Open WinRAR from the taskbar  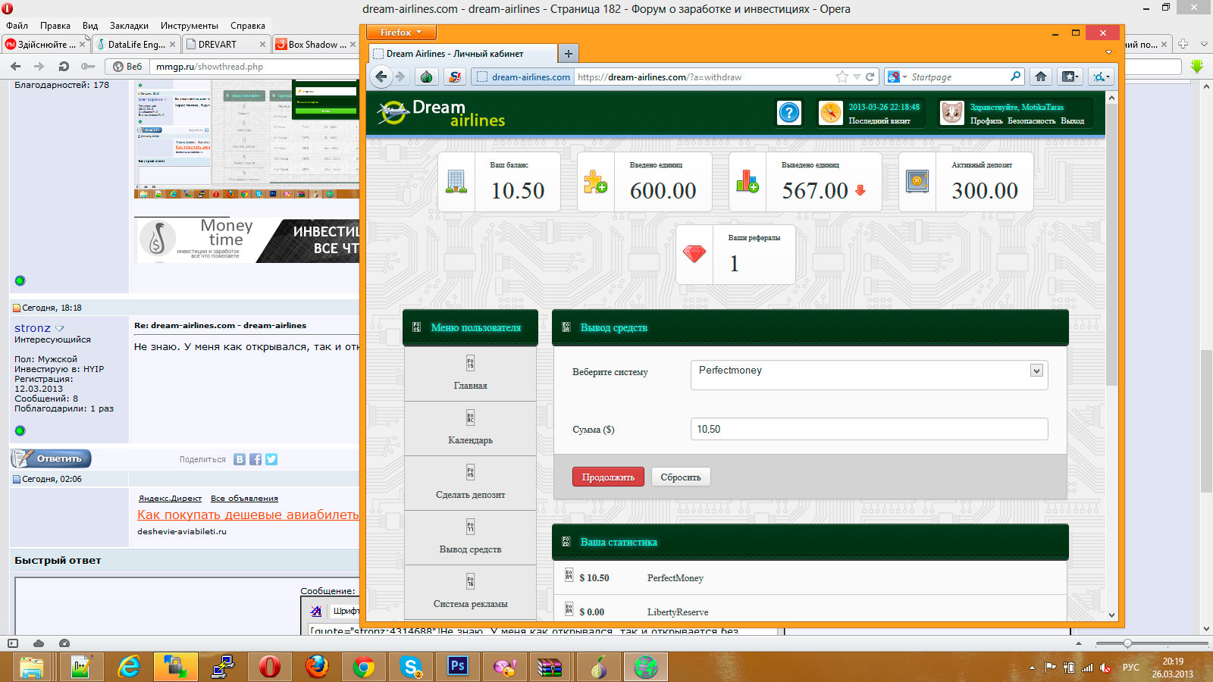pos(550,667)
